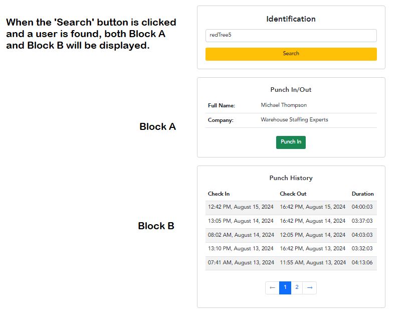Click the 12:05 PM August 14 check-out cell
This screenshot has height=316, width=420.
312,235
